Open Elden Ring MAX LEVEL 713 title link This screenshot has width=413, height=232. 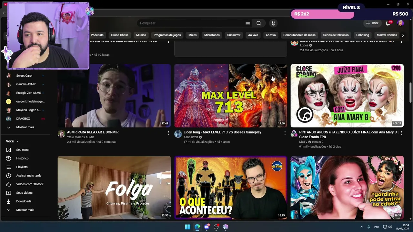coord(222,132)
